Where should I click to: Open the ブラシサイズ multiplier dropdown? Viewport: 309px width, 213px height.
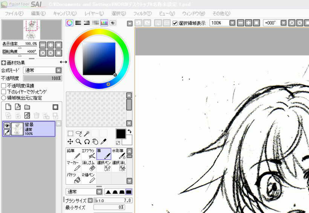tap(90, 201)
